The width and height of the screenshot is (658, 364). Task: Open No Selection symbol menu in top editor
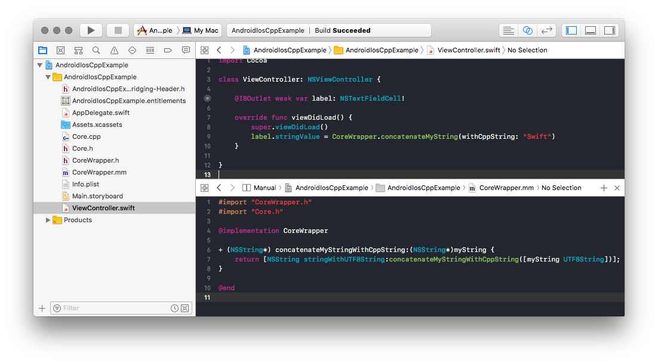coord(527,50)
